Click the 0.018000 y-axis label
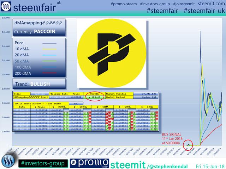Image resolution: width=226 pixels, height=169 pixels. 6,18
